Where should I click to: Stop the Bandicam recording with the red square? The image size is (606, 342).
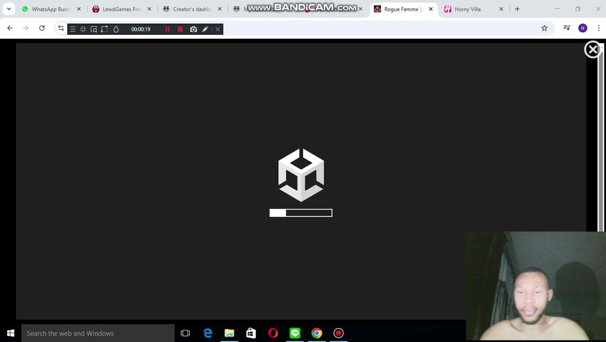point(180,29)
